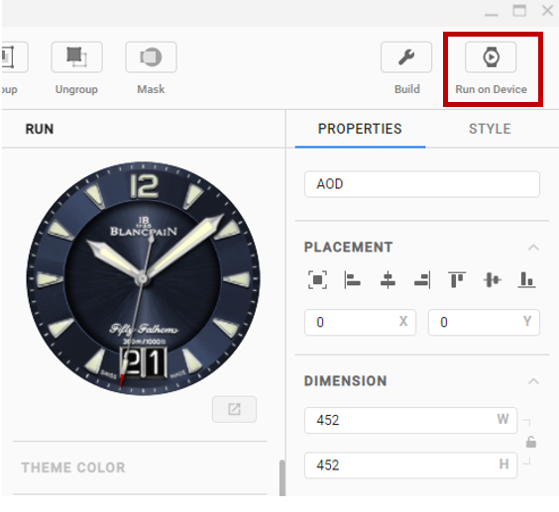Collapse the DIMENSION section
The image size is (559, 512).
[x=533, y=381]
